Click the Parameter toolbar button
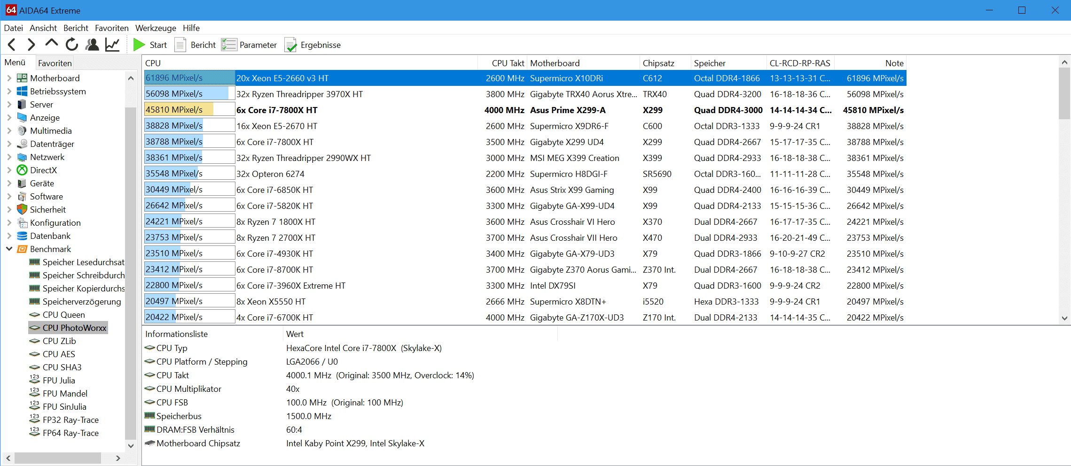 (249, 45)
